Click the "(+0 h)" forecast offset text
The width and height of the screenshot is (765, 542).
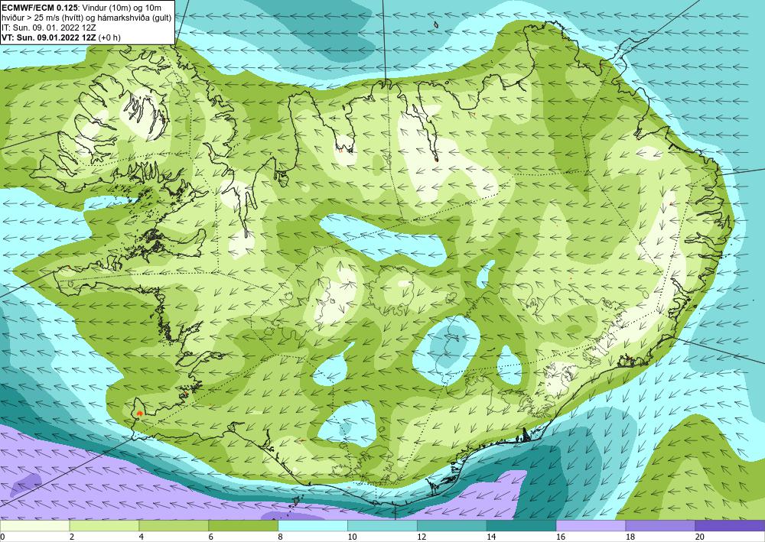109,37
